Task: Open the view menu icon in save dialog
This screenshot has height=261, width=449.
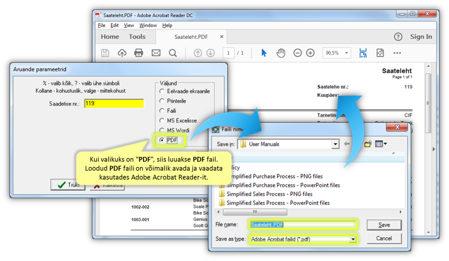Action: [x=381, y=143]
